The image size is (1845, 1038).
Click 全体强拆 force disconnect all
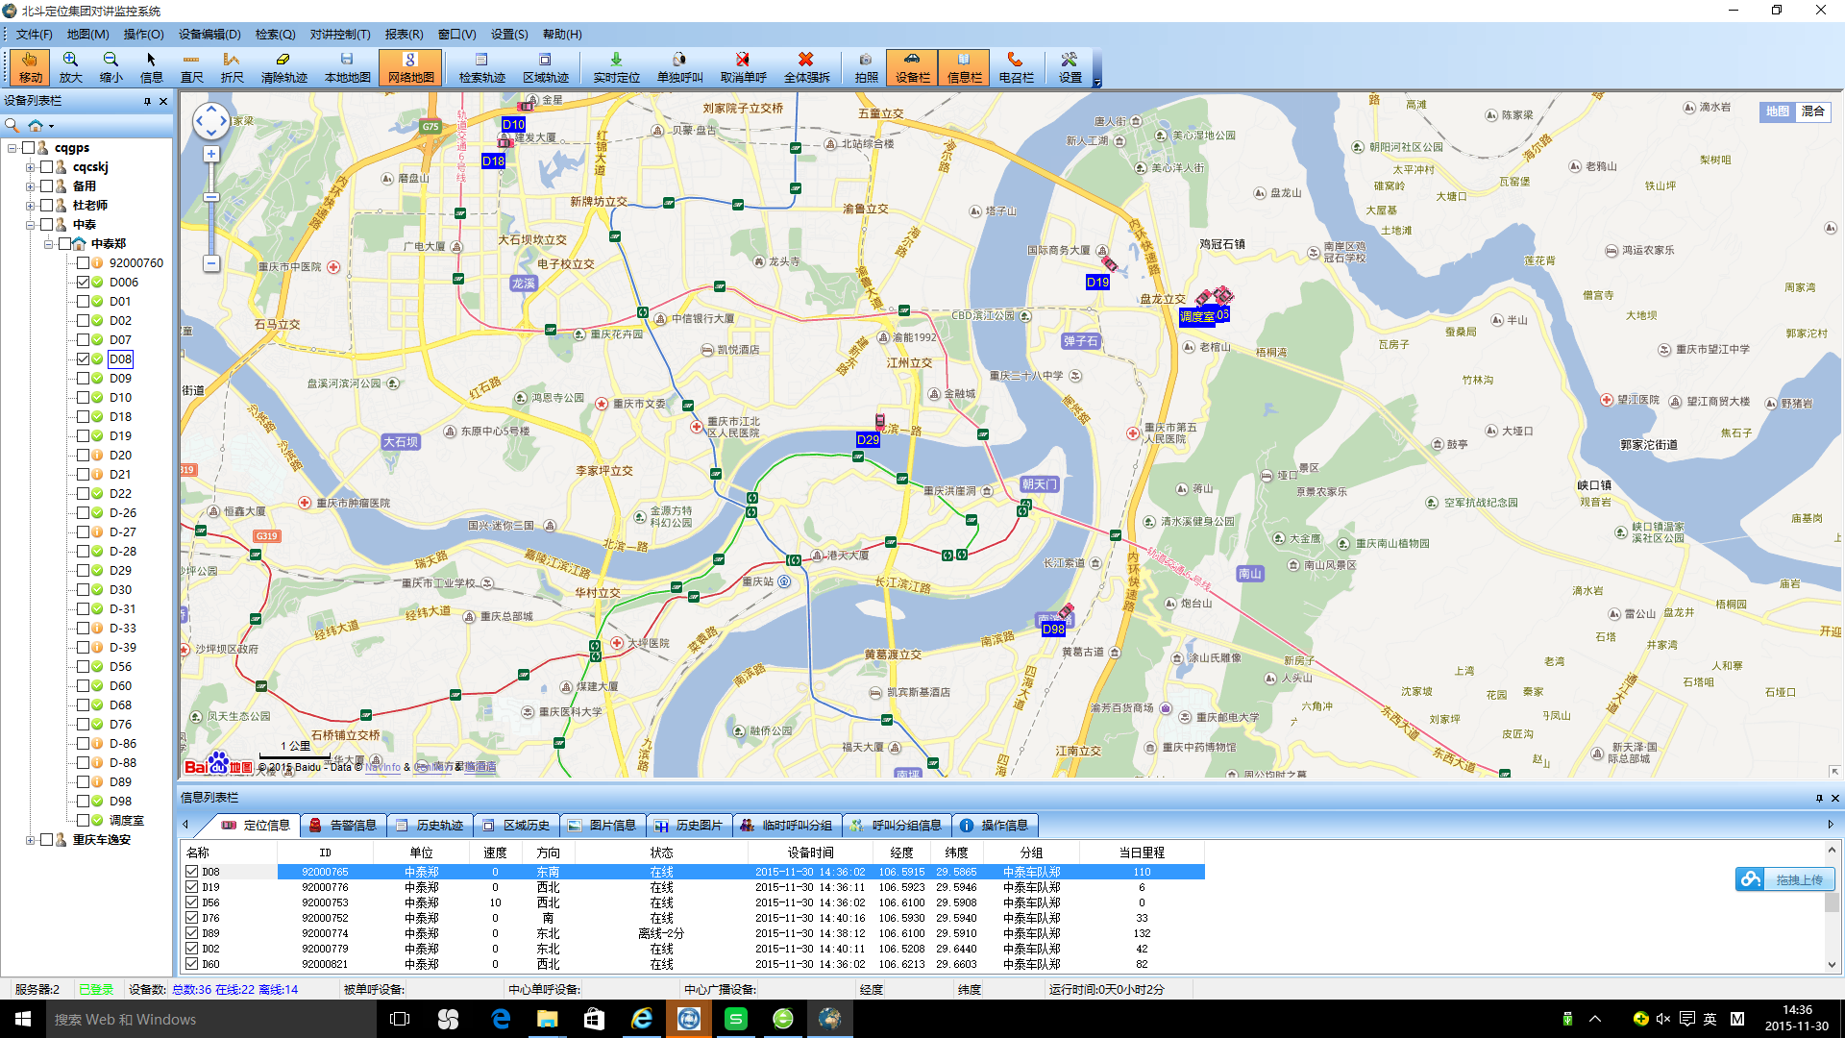806,68
